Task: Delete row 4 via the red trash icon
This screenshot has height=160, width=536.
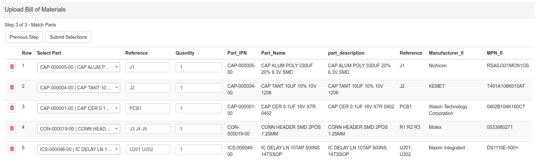Action: [x=12, y=129]
